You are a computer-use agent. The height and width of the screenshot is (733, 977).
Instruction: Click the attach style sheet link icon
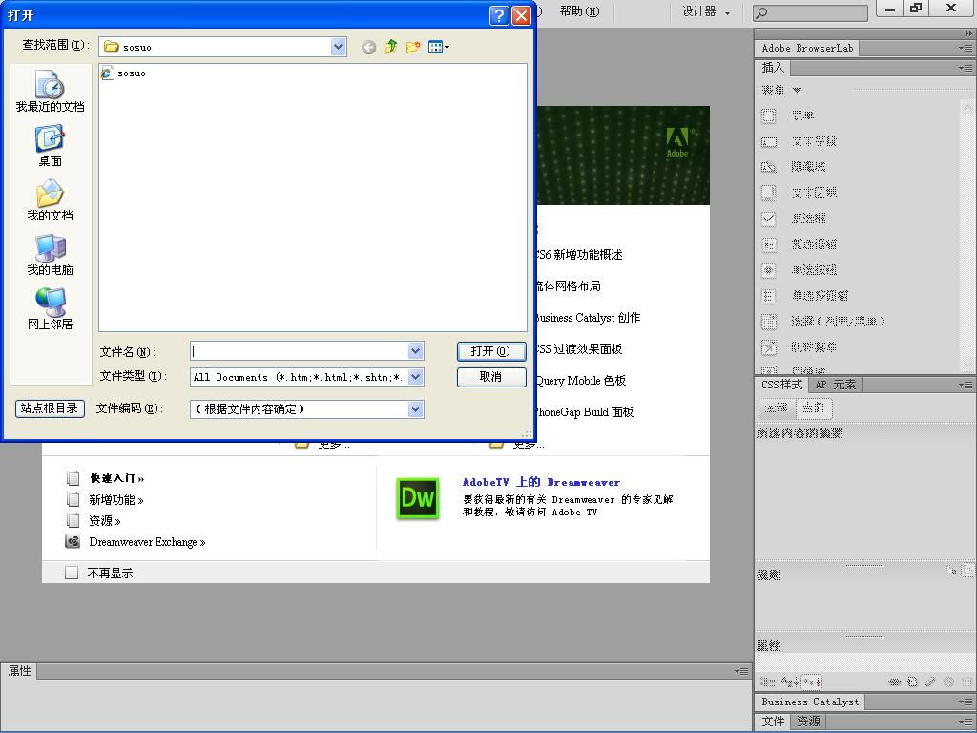(x=895, y=681)
